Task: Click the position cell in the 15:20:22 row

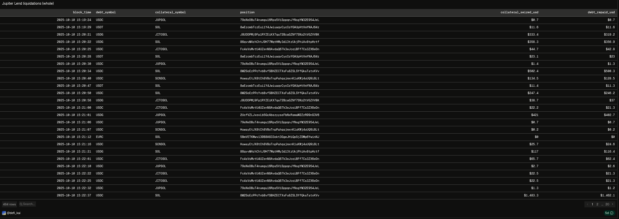Action: 280,42
